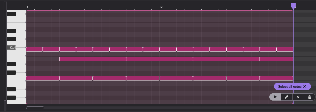This screenshot has height=112, width=316.
Task: Dismiss the Select all notes hint
Action: coord(305,86)
